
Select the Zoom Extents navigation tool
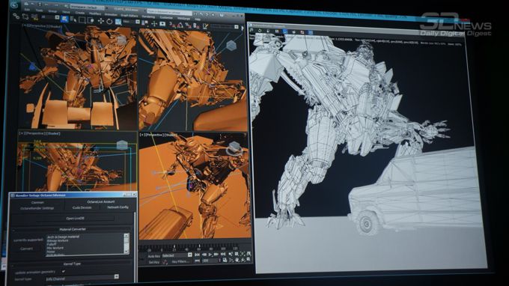(x=243, y=254)
